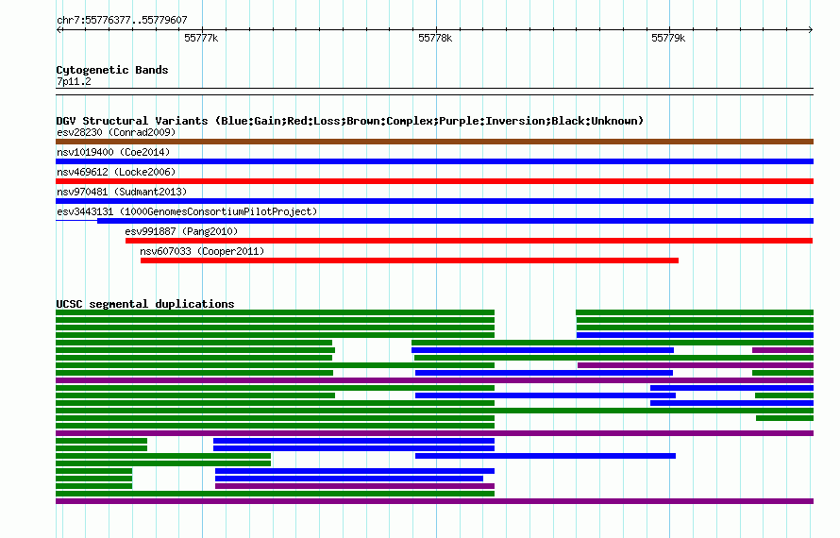Open the esv28230 (Conrad2009) label
840x538 pixels.
tap(116, 132)
